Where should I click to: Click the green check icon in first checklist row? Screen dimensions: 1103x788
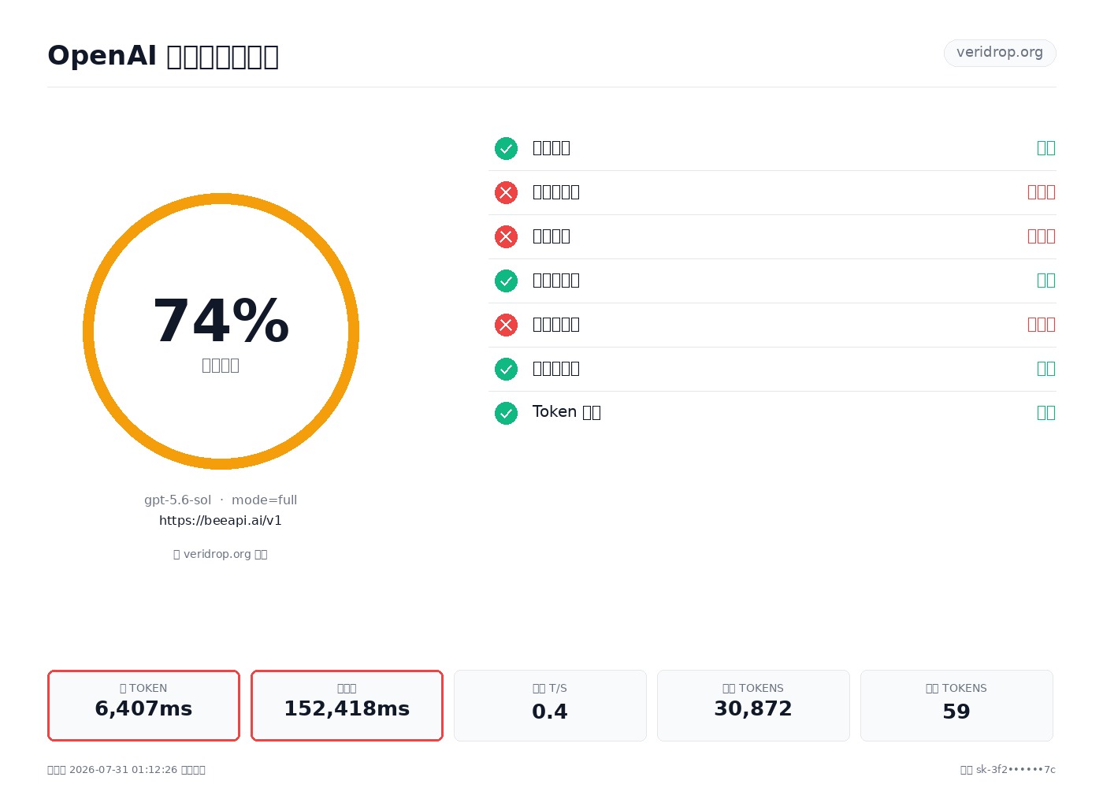click(x=506, y=148)
